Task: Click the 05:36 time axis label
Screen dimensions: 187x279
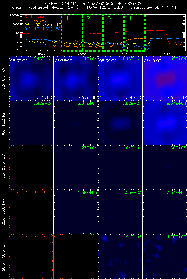Action: [x=40, y=53]
